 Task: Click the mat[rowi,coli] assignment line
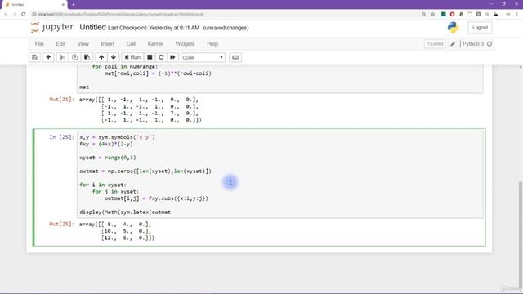(158, 73)
